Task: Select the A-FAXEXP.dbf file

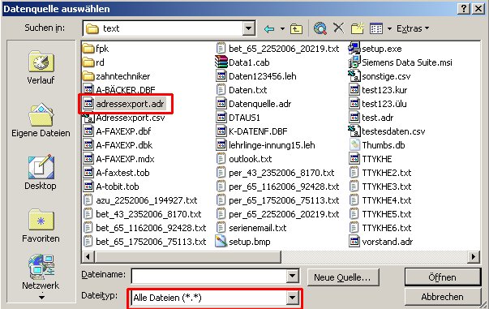Action: [117, 131]
